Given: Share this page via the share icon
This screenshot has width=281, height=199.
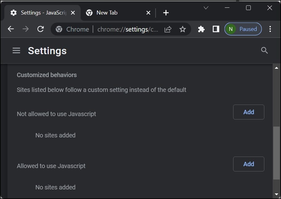Looking at the screenshot, I should pos(168,29).
